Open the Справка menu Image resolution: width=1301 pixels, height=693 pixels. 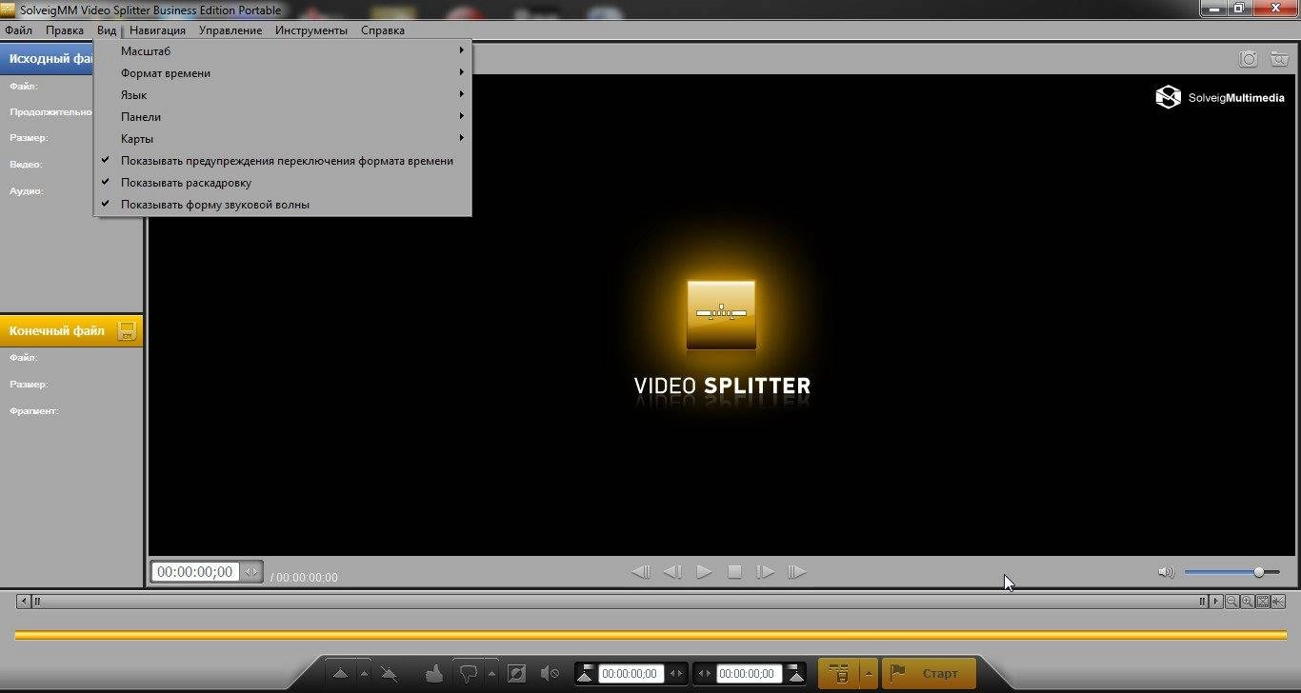[x=383, y=30]
